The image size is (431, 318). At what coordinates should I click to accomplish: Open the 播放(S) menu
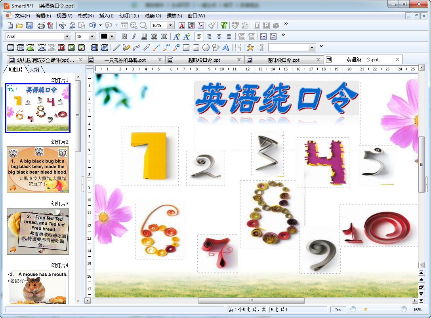174,16
